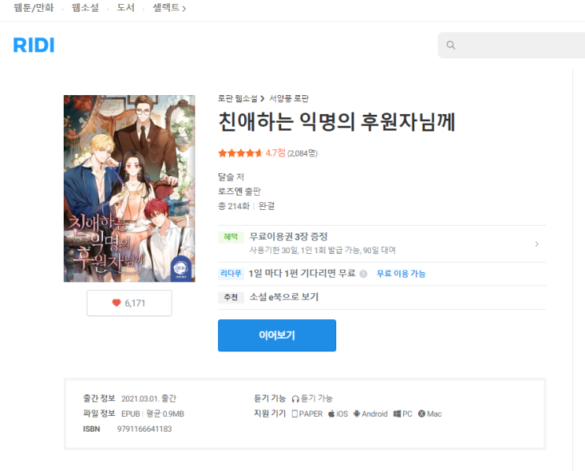Click the PC Windows icon
Image resolution: width=585 pixels, height=471 pixels.
tap(397, 414)
